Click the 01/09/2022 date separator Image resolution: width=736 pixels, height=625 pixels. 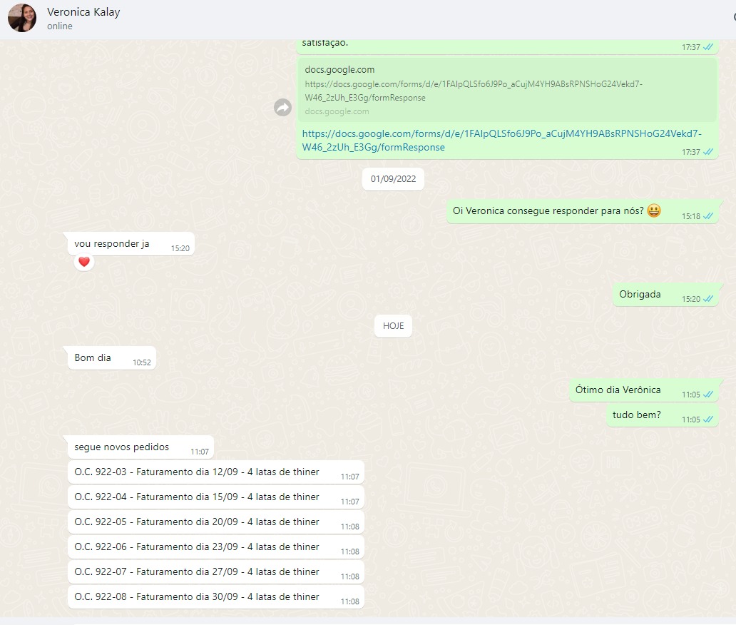tap(393, 179)
